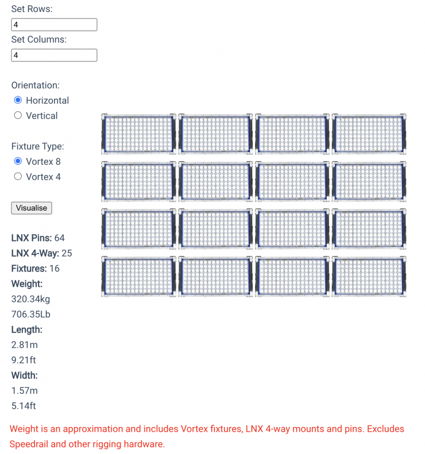Pick second row, second column fixture panel
Viewport: 425px width, 454px height.
click(x=215, y=181)
